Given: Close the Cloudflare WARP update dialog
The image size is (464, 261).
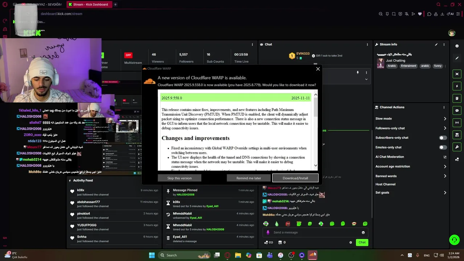Looking at the screenshot, I should pos(318,69).
